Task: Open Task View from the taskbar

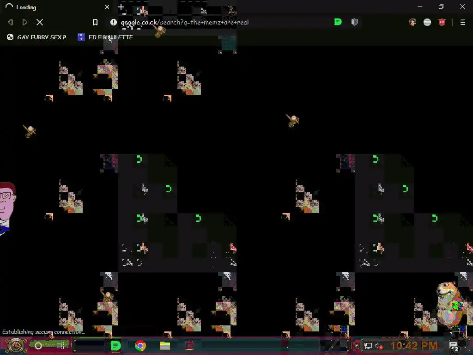Action: point(61,346)
